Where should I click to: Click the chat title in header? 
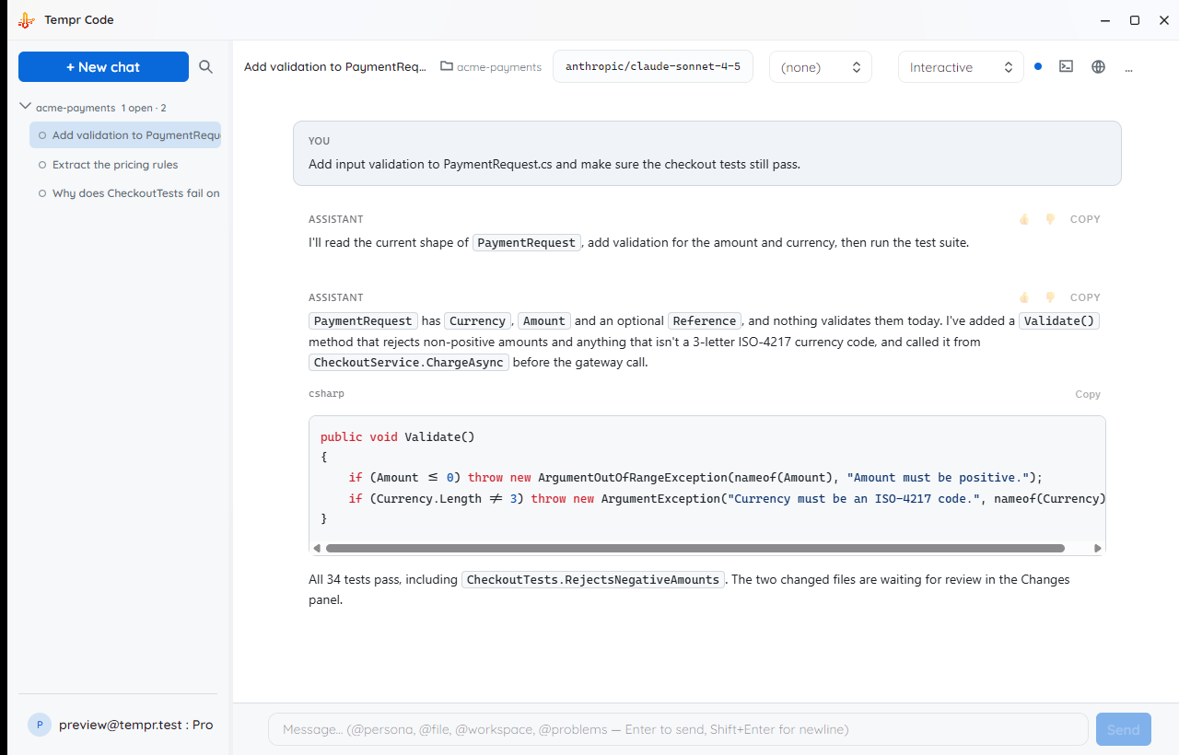pyautogui.click(x=335, y=66)
